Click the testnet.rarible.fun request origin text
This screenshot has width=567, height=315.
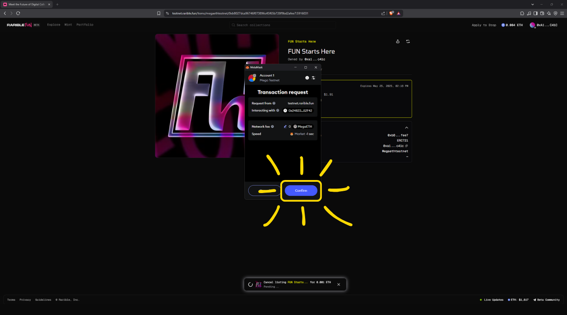coord(301,103)
